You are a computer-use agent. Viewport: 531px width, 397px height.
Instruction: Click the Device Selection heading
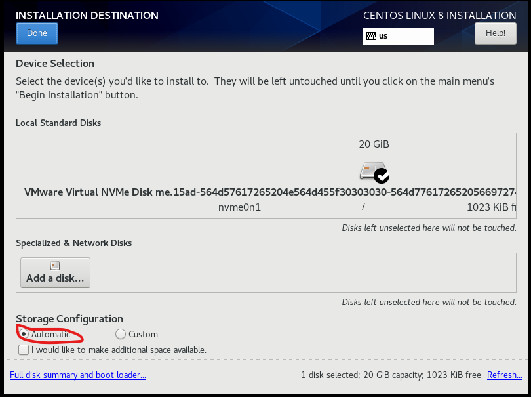click(x=55, y=64)
